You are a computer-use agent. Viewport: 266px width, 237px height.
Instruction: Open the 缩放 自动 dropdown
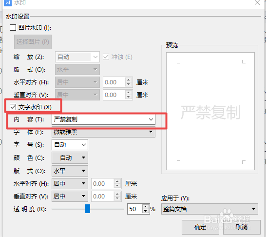pyautogui.click(x=77, y=57)
